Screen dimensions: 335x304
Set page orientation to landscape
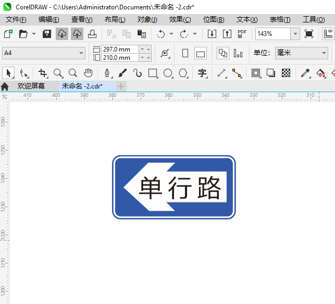click(x=201, y=53)
